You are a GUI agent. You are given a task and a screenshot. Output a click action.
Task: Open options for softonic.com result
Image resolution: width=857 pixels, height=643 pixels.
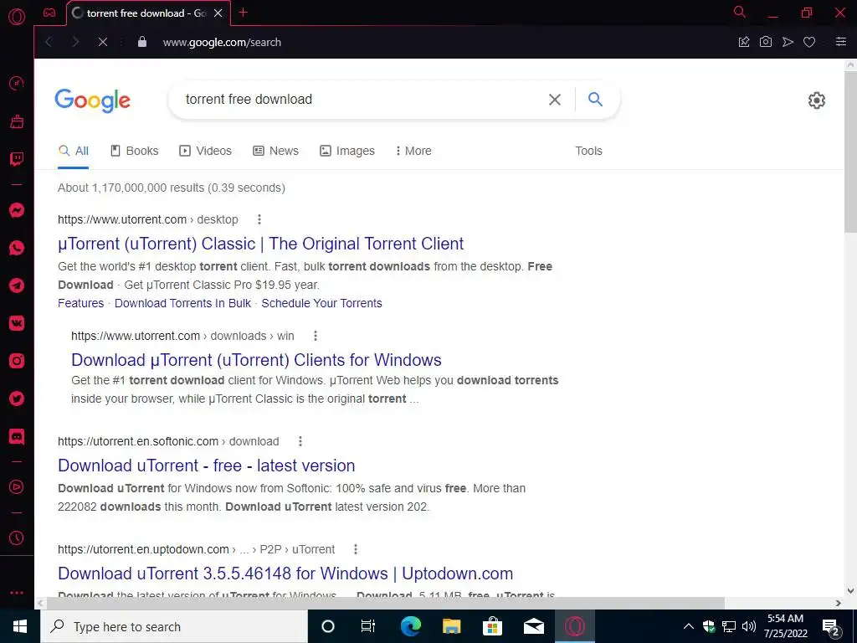coord(300,441)
